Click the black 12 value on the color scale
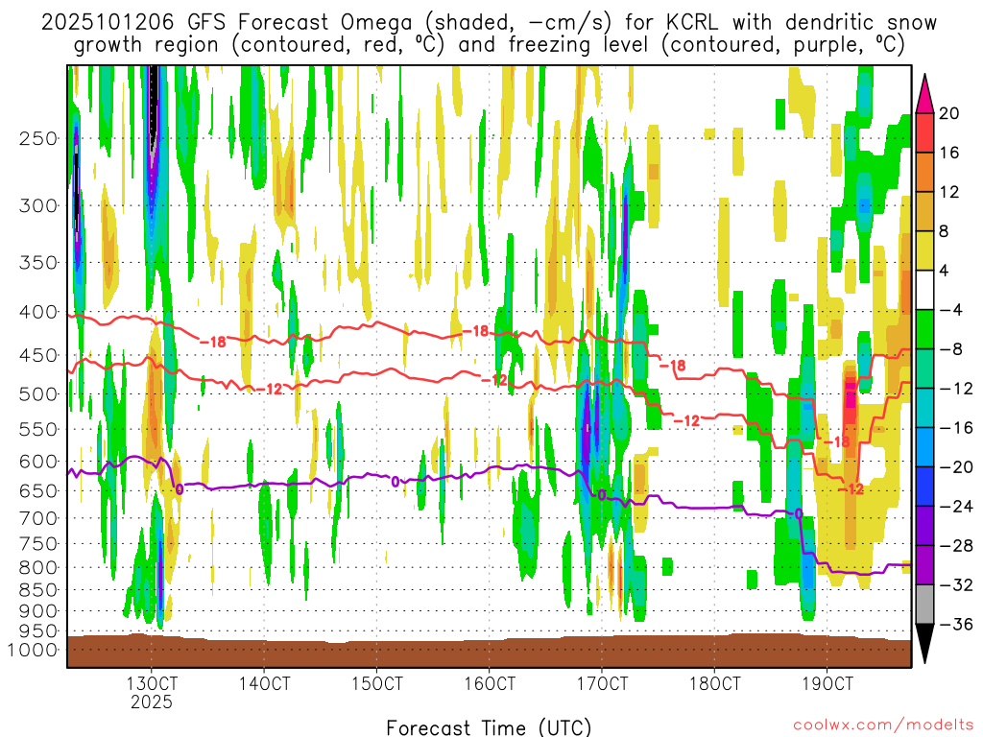Viewport: 983px width, 737px height. pyautogui.click(x=949, y=192)
